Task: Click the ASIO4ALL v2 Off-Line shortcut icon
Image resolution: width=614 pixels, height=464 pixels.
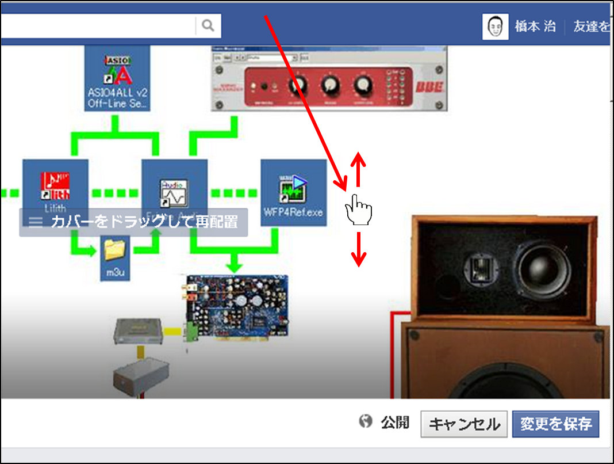Action: pyautogui.click(x=117, y=78)
